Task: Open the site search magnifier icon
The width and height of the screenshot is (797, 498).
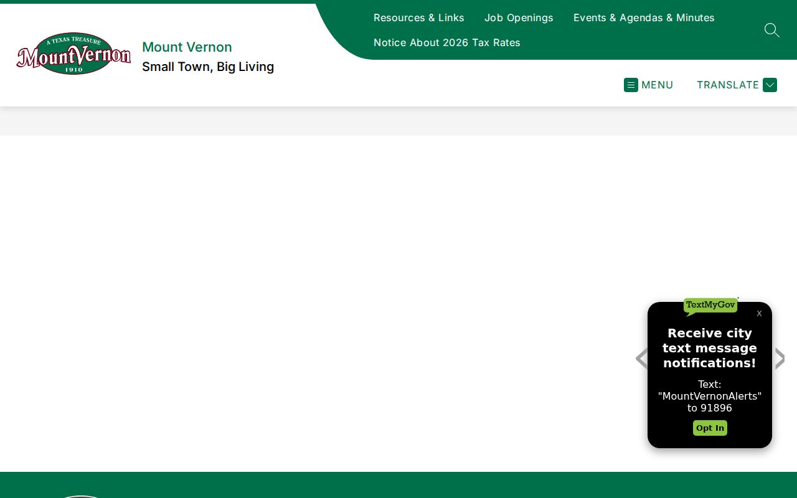Action: 771,30
